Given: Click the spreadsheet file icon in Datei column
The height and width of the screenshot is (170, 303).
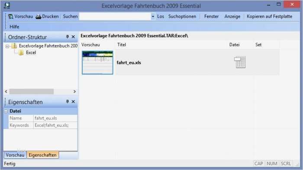Looking at the screenshot, I should pyautogui.click(x=240, y=62).
